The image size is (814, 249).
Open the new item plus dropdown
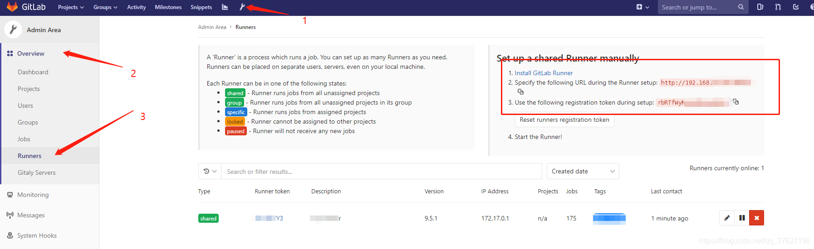(x=642, y=7)
